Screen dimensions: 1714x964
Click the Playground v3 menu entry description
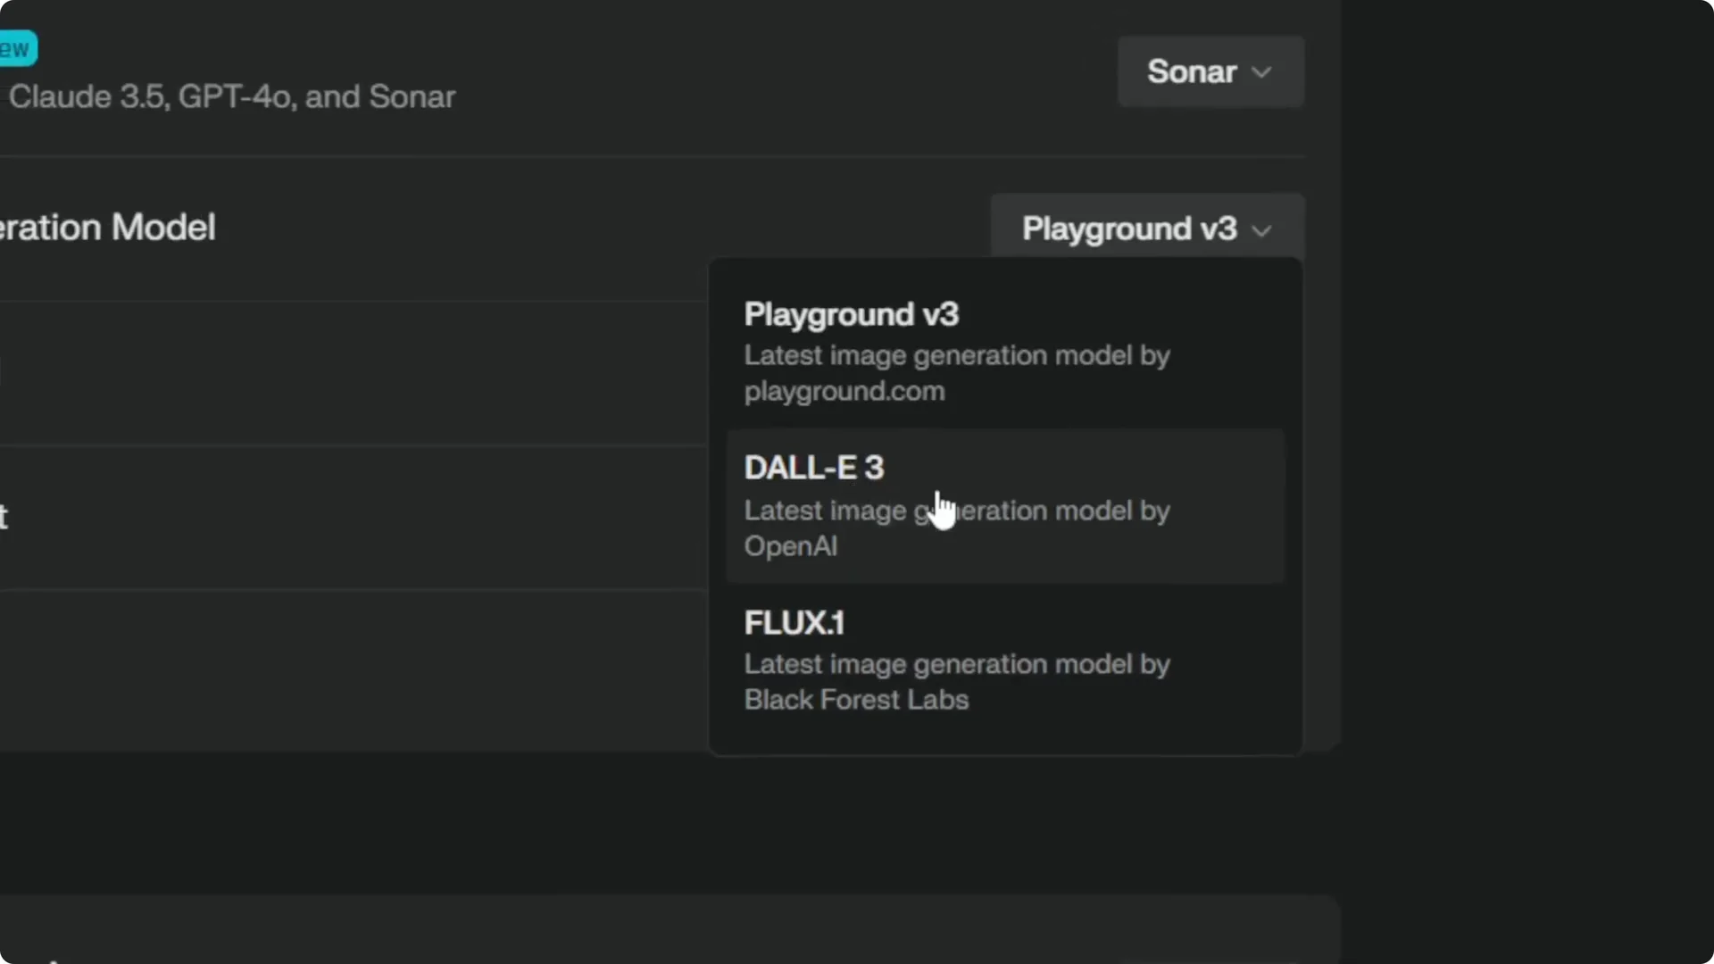tap(957, 373)
